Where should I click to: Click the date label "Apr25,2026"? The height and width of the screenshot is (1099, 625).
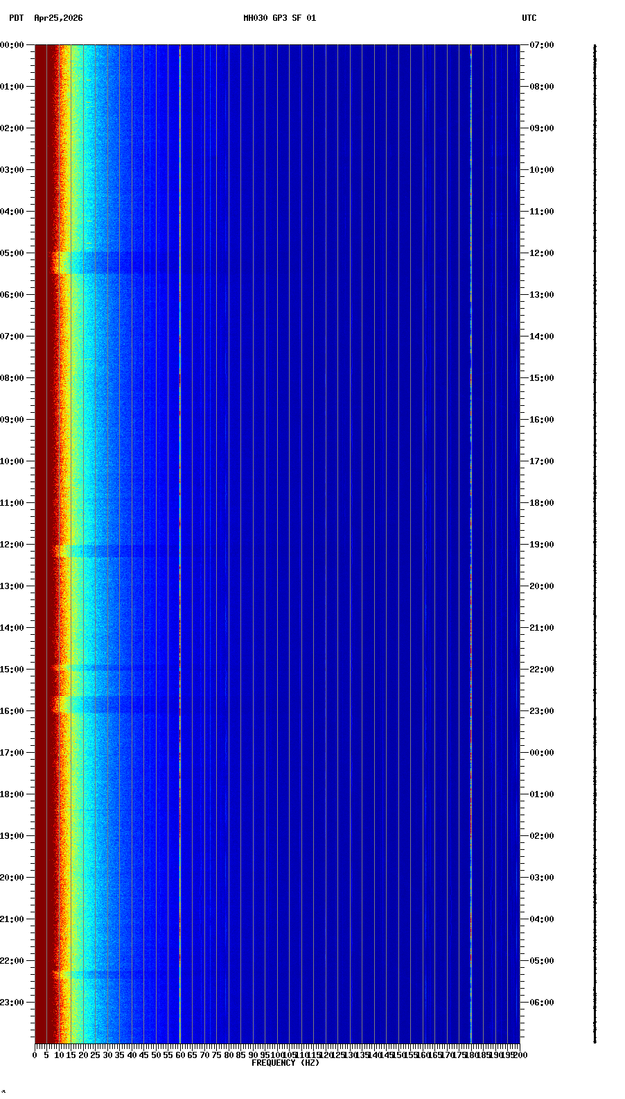click(58, 18)
